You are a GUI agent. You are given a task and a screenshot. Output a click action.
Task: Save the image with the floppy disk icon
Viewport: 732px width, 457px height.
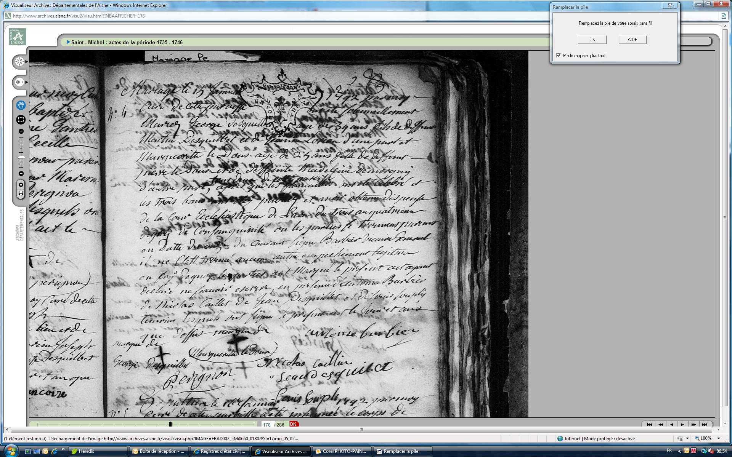coord(21,193)
